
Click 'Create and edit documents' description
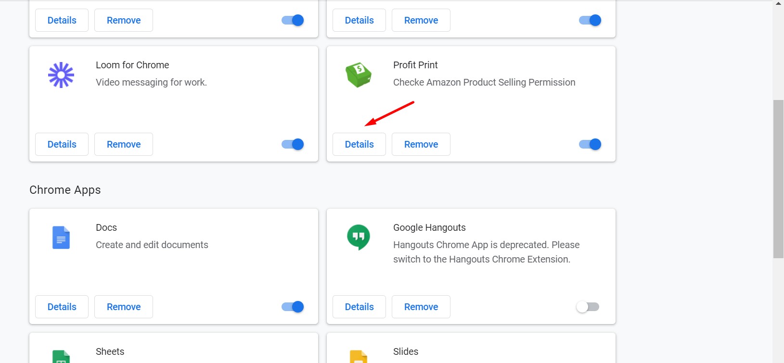pyautogui.click(x=152, y=245)
